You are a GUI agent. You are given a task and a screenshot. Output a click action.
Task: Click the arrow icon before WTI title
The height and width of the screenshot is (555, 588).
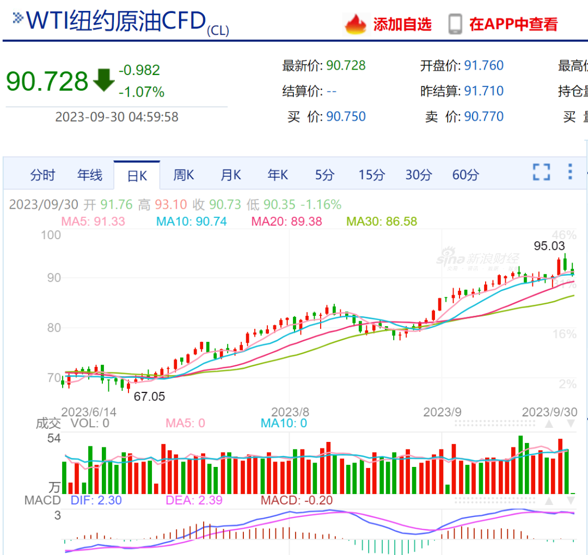17,18
